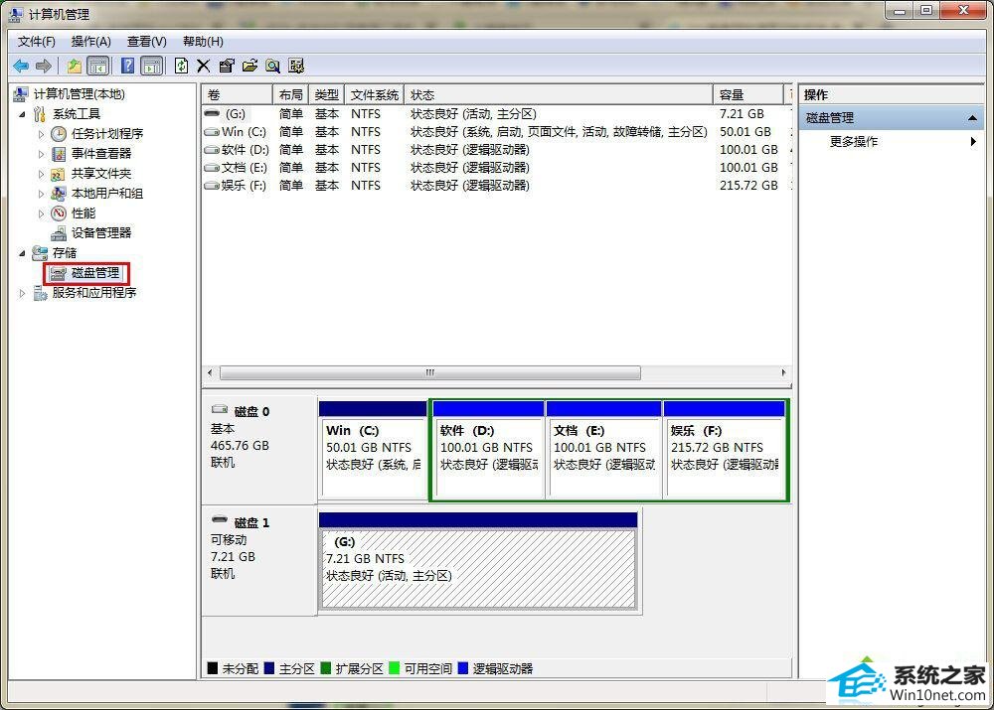Select 磁盘管理 in the tree
The height and width of the screenshot is (710, 994).
pyautogui.click(x=95, y=273)
